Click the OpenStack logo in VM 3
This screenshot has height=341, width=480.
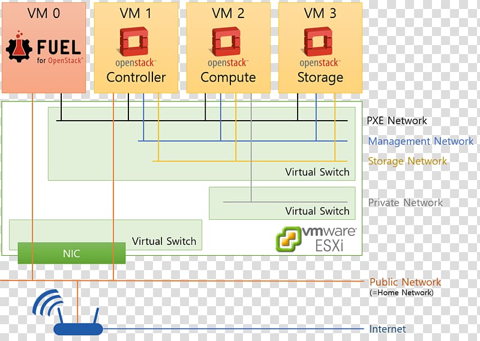click(320, 47)
